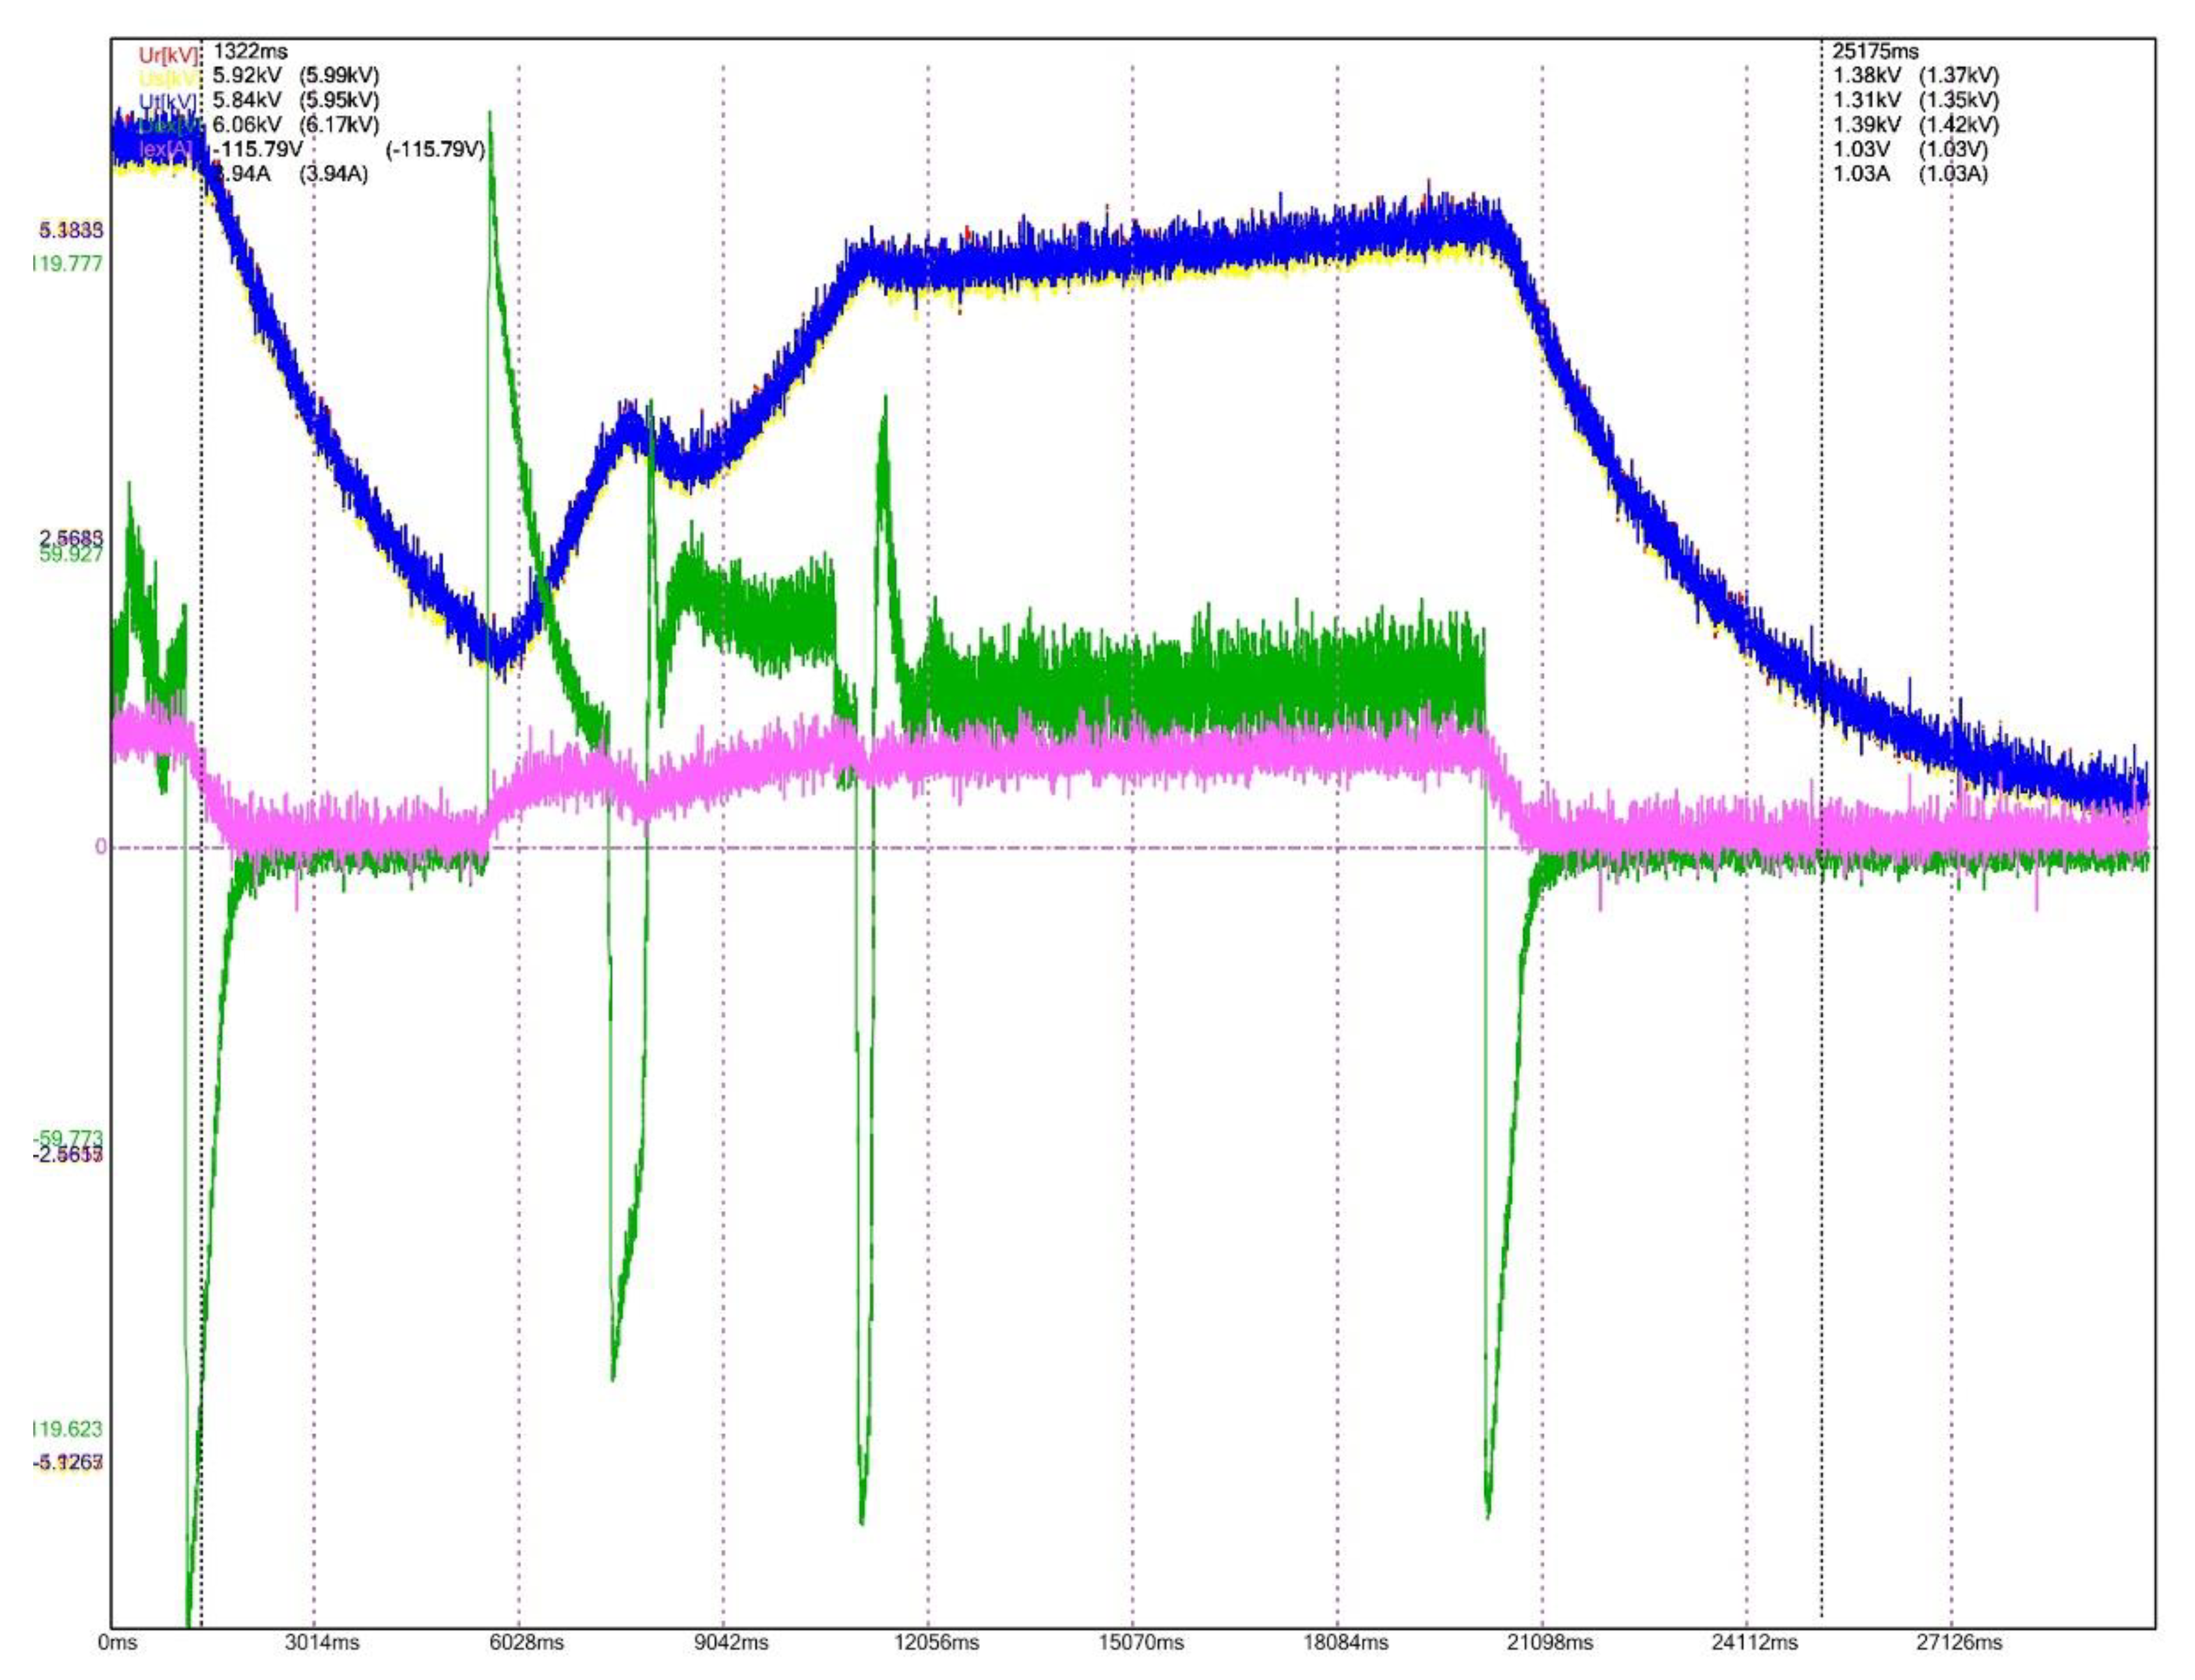Click the 3014ms time axis label
The width and height of the screenshot is (2195, 1680).
(x=323, y=1642)
